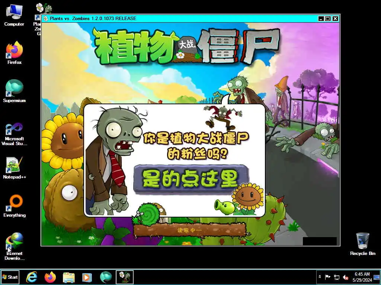Click the Start button
Viewport: 381px width, 285px height.
10,277
